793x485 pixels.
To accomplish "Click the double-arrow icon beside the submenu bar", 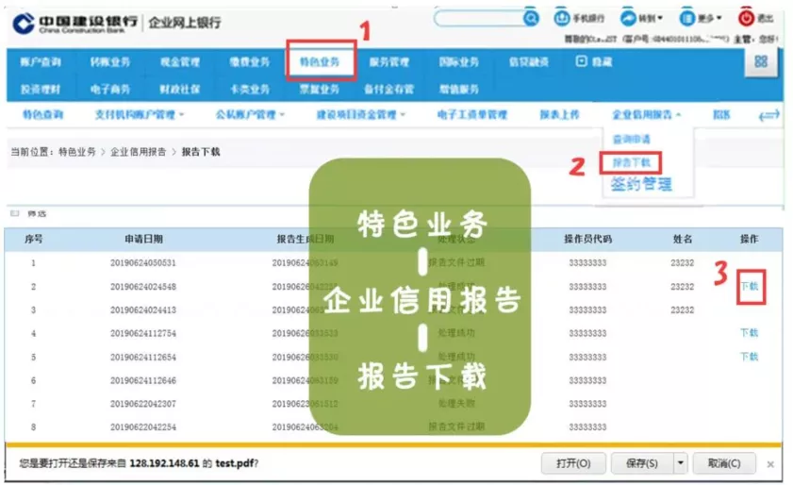I will (768, 115).
